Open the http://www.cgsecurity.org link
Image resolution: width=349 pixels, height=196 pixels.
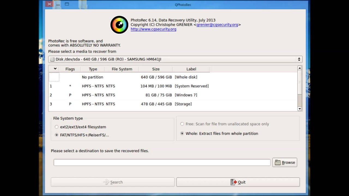coord(154,29)
